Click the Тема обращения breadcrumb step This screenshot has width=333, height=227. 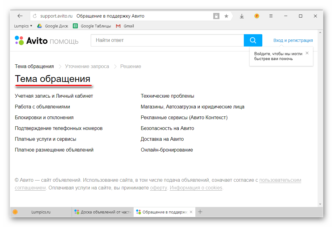[x=34, y=67]
